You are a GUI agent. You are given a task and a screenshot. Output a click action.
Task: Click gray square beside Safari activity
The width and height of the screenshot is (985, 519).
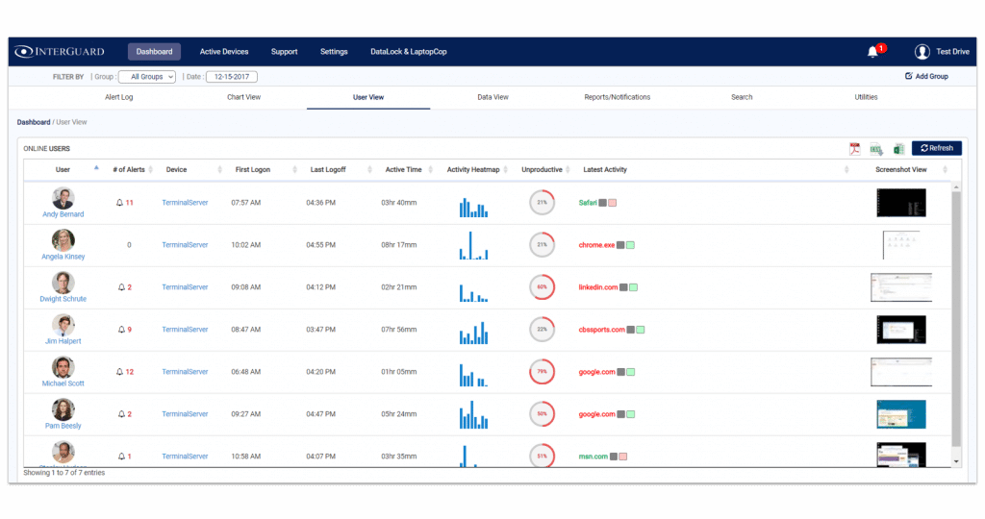[602, 203]
